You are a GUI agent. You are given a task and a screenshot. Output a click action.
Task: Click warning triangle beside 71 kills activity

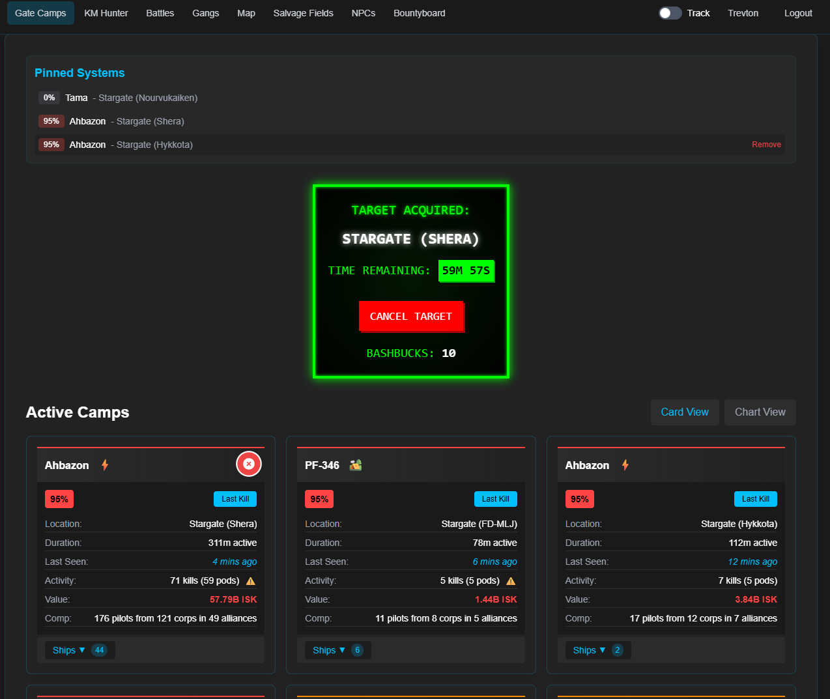(251, 581)
